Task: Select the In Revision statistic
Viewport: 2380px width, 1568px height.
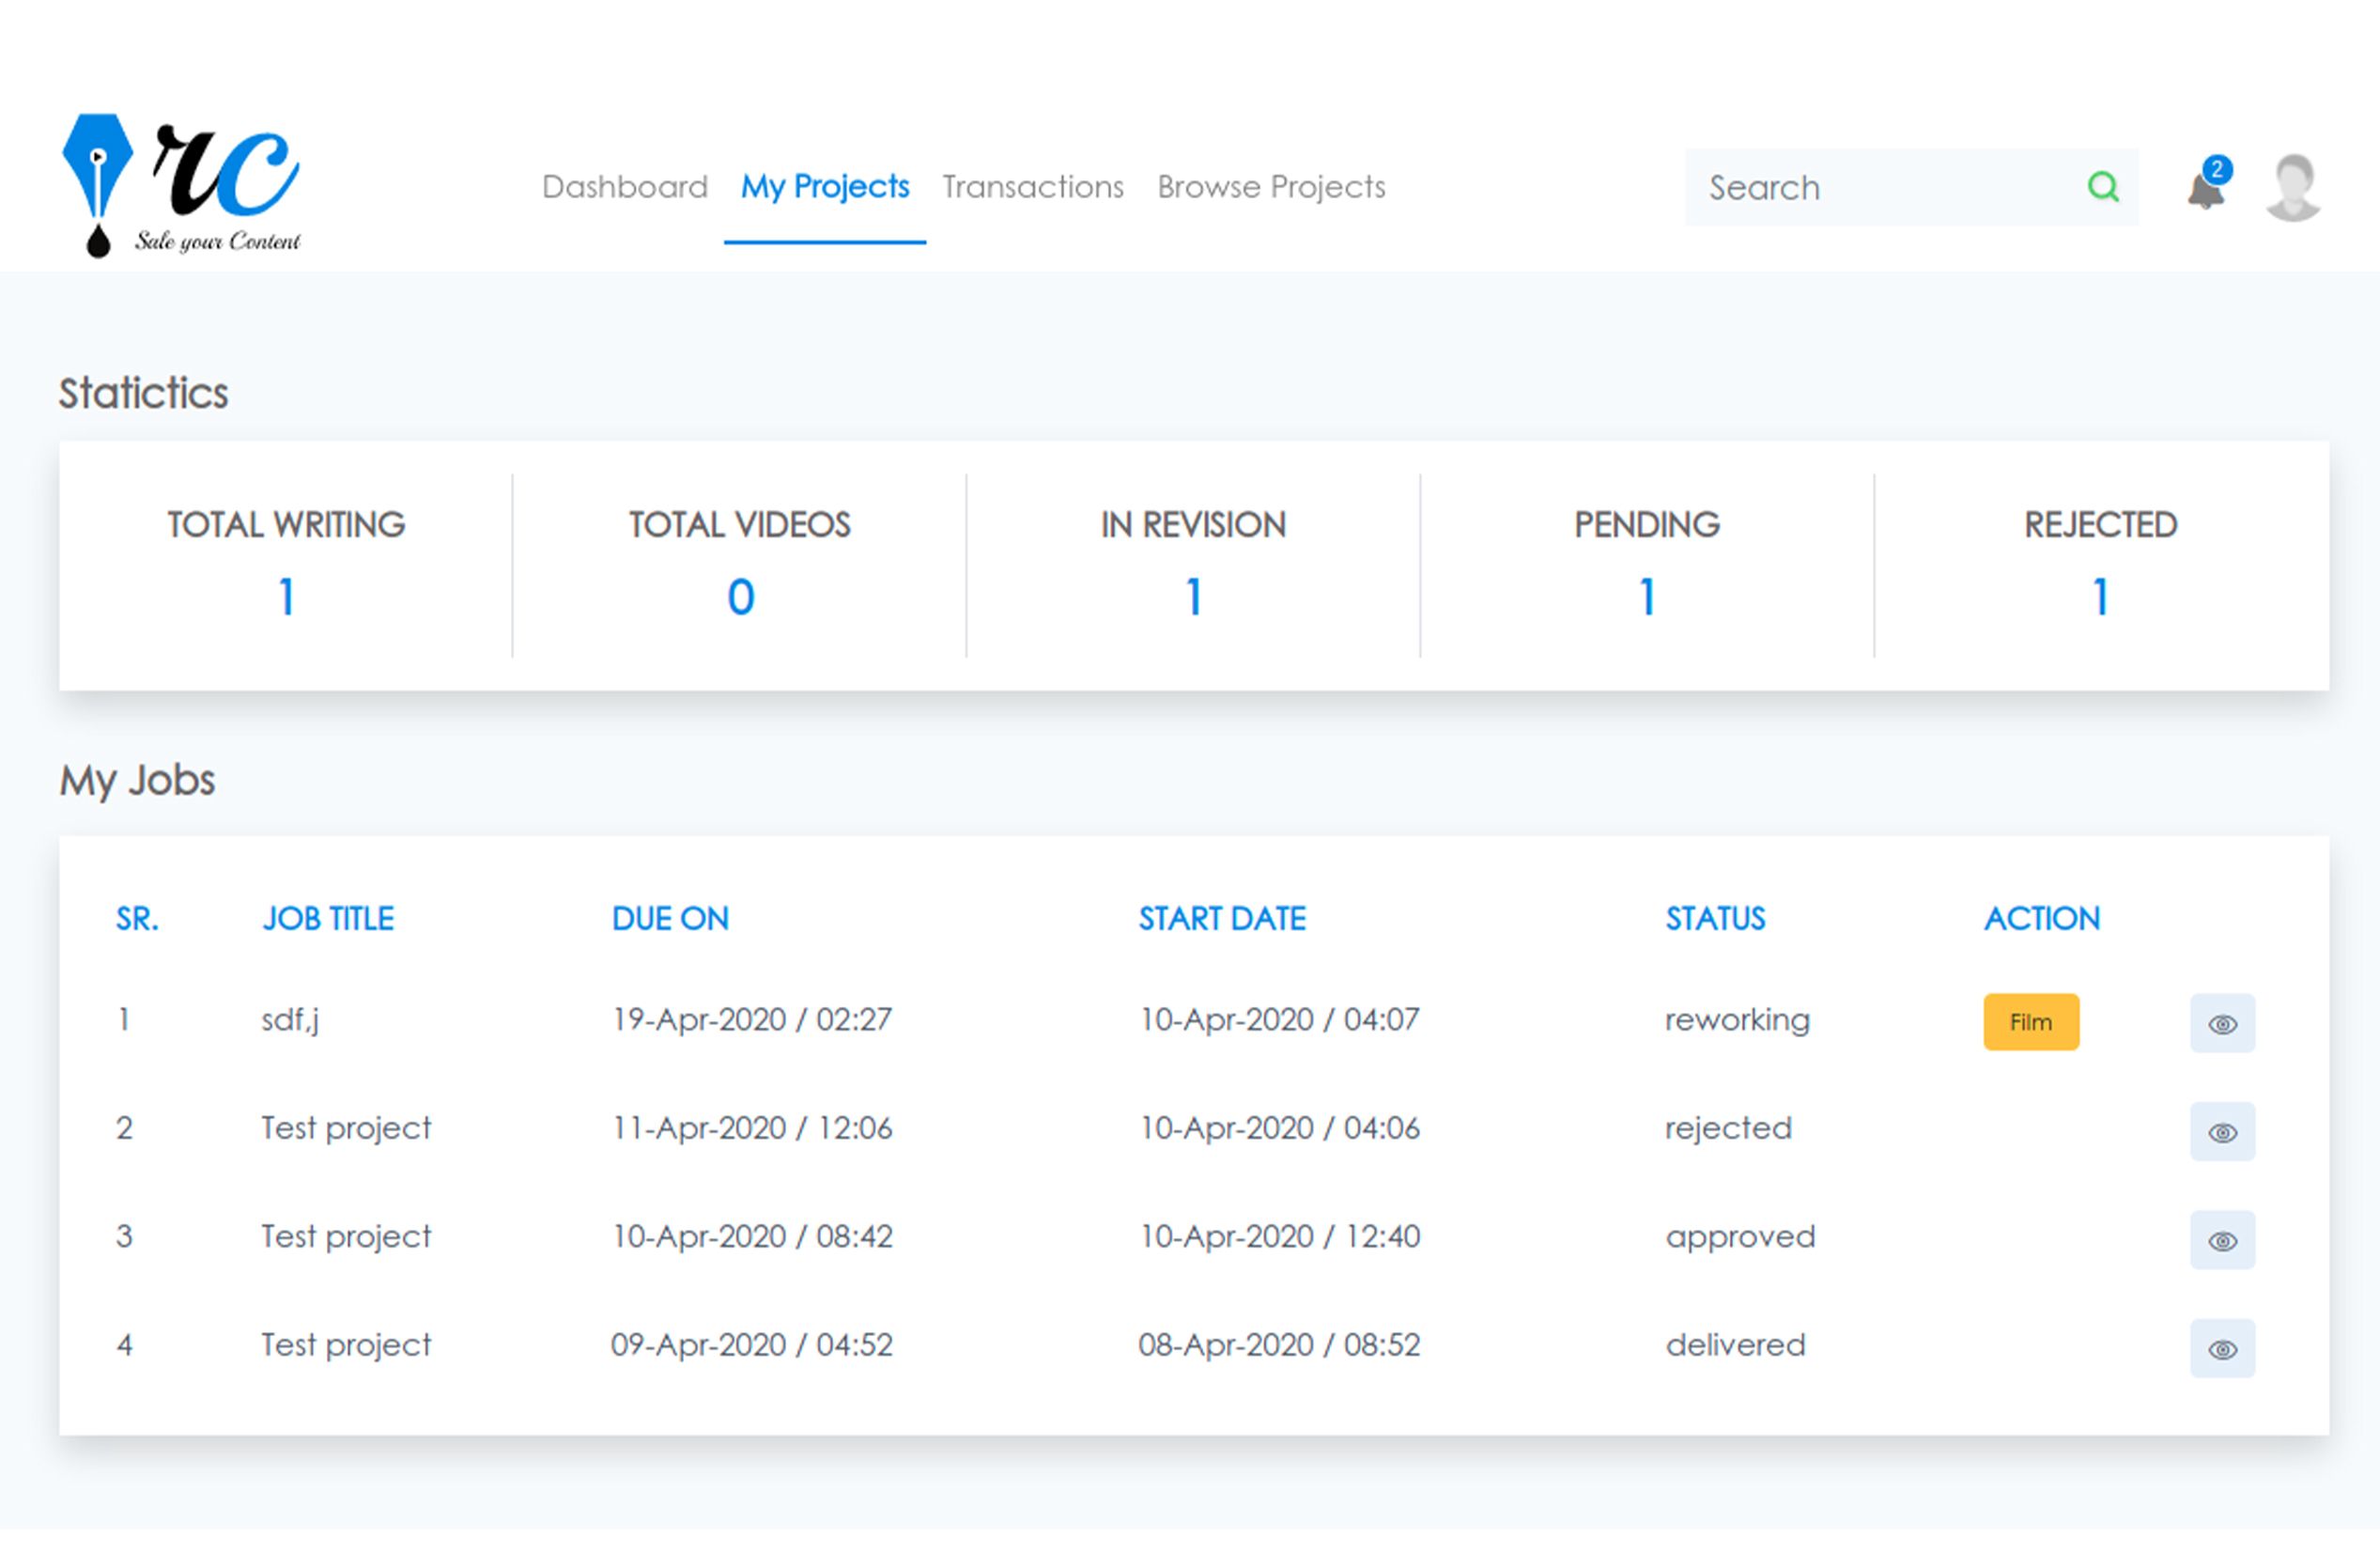Action: tap(1193, 597)
